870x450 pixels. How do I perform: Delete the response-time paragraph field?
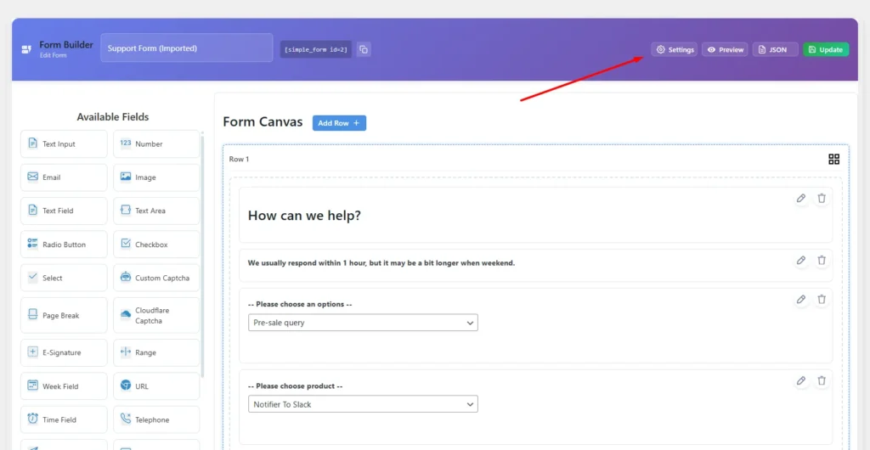tap(822, 260)
